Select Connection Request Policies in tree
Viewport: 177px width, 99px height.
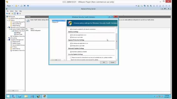tap(19, 22)
